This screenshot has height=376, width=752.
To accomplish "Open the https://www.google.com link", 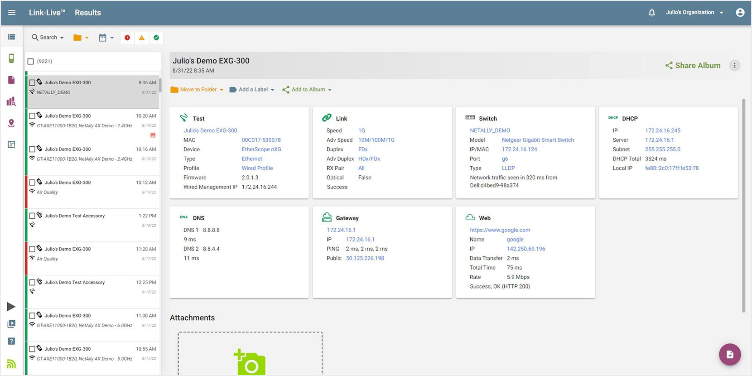I will (x=500, y=230).
